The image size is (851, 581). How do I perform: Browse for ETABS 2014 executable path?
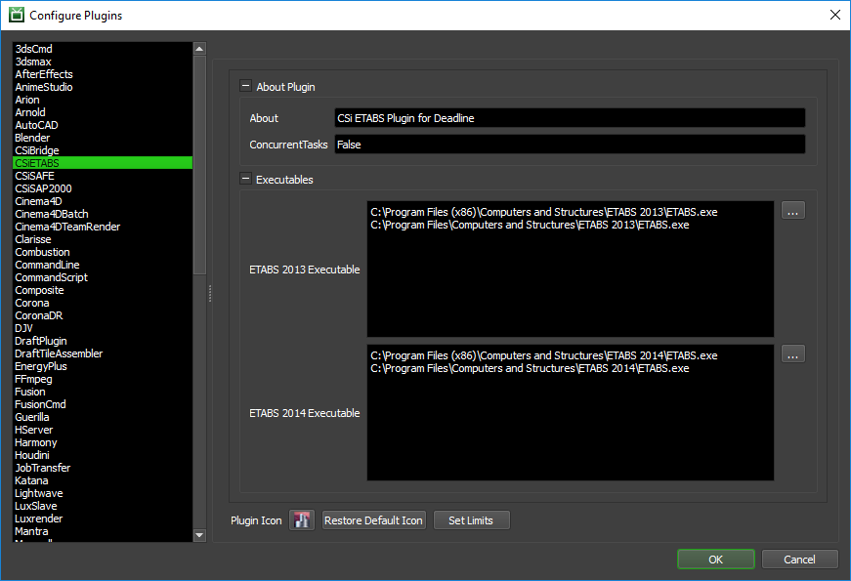pyautogui.click(x=793, y=354)
